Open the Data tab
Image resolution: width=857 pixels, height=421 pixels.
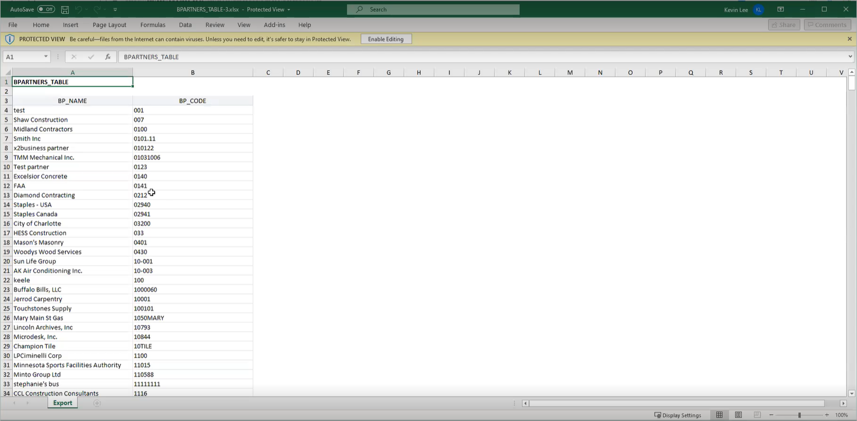tap(185, 25)
